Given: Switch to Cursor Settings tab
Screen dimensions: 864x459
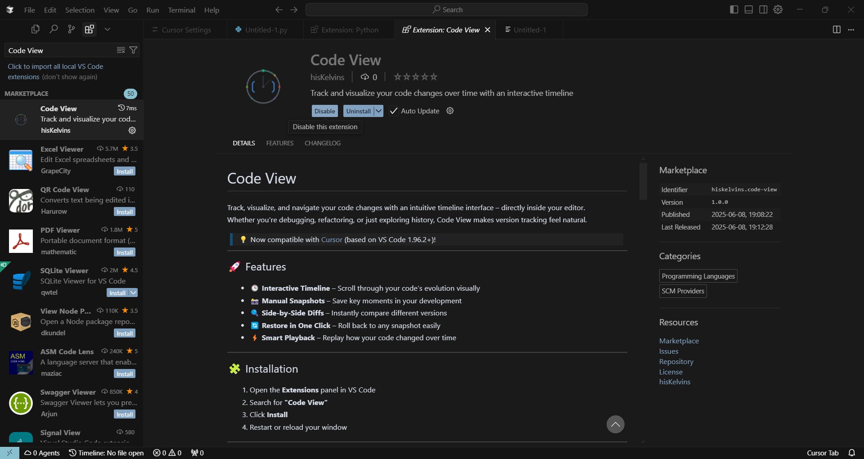Looking at the screenshot, I should click(x=186, y=30).
